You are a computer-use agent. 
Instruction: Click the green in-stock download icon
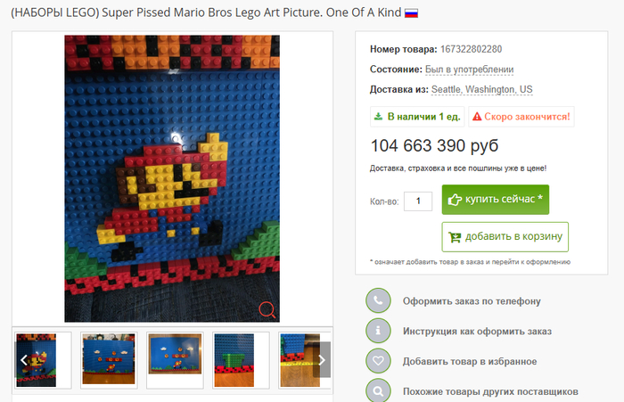(379, 116)
